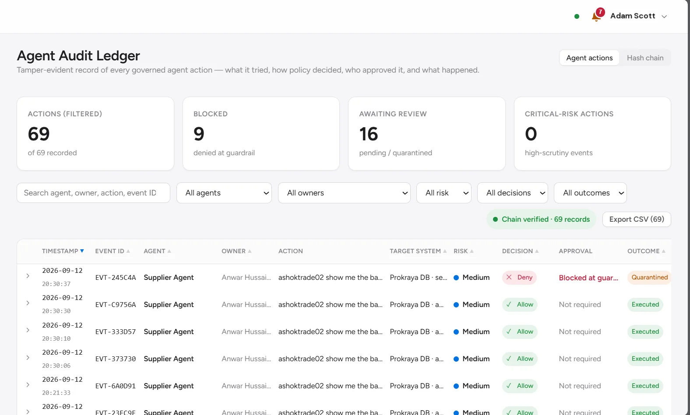
Task: Select the Blocked at guar... approval text
Action: (588, 278)
